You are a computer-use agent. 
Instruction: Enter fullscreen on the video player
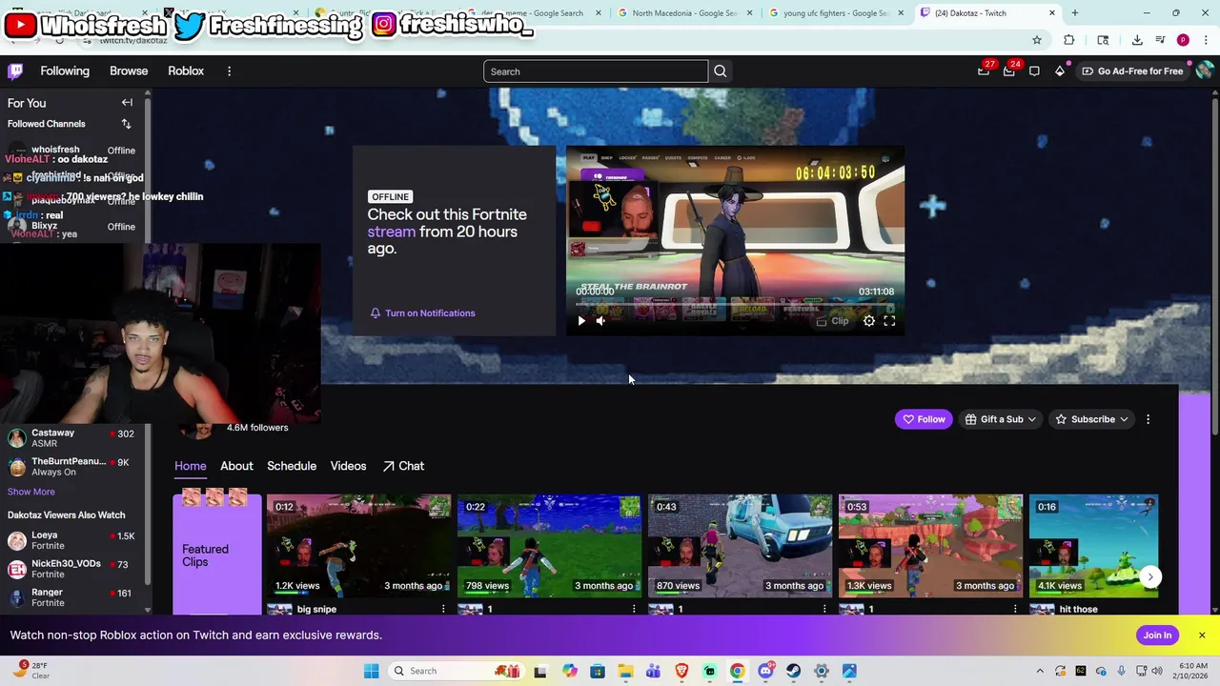coord(889,321)
